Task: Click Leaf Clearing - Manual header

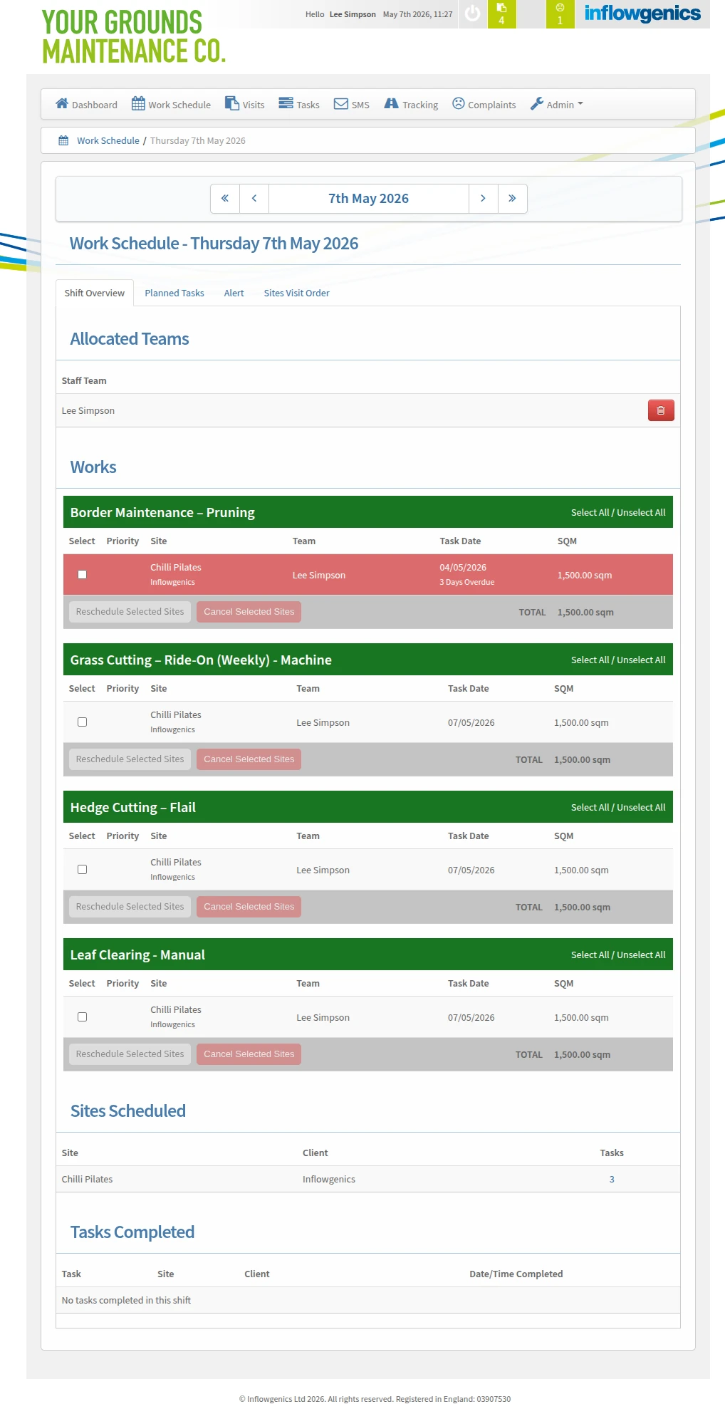Action: (137, 955)
